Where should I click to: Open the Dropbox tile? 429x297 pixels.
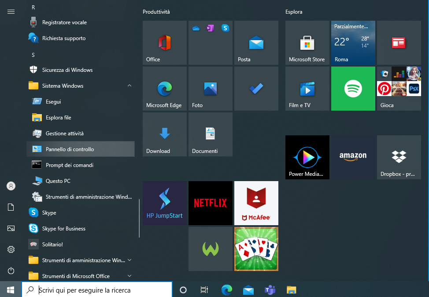399,157
